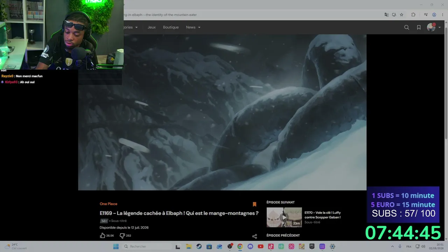Open the weather widget showing 24°C
Viewport: 448px width, 252px height.
pos(16,246)
